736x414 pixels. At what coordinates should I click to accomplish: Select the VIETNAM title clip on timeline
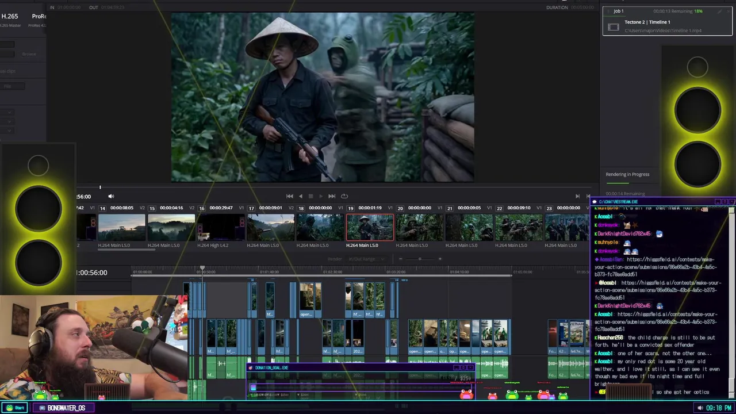pyautogui.click(x=577, y=338)
